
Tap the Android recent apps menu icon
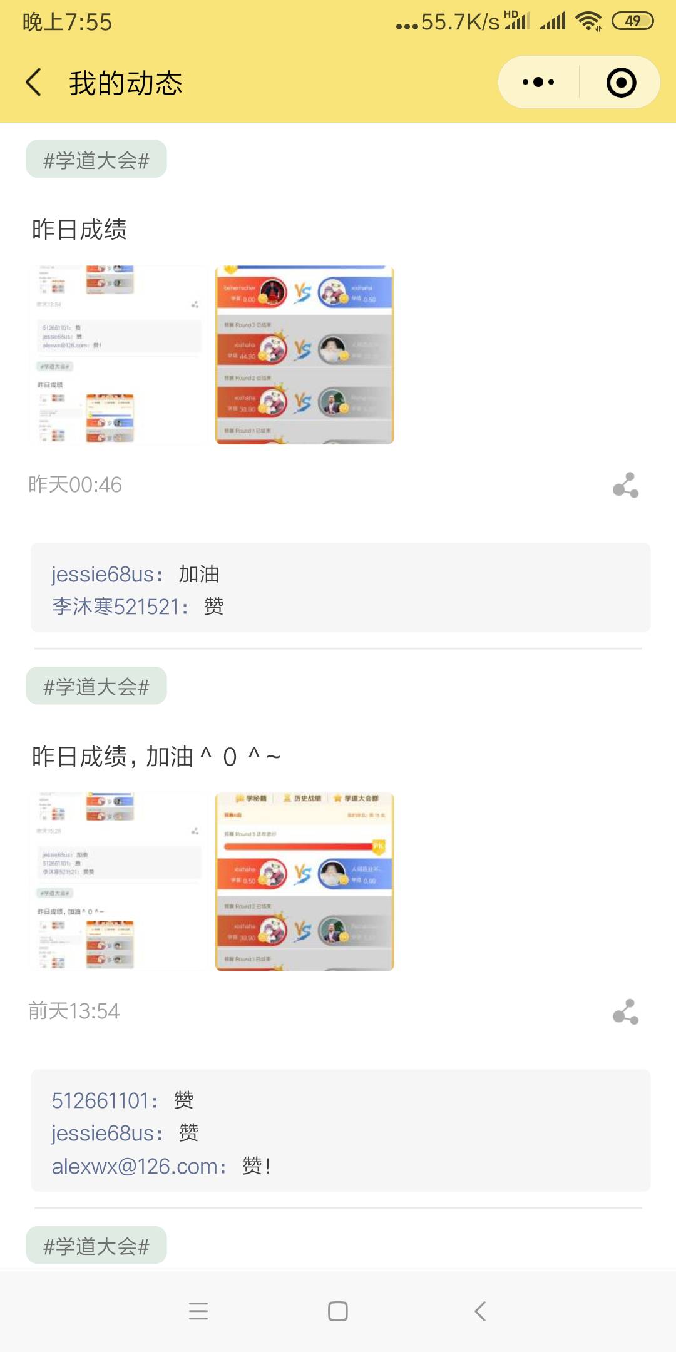[198, 1311]
